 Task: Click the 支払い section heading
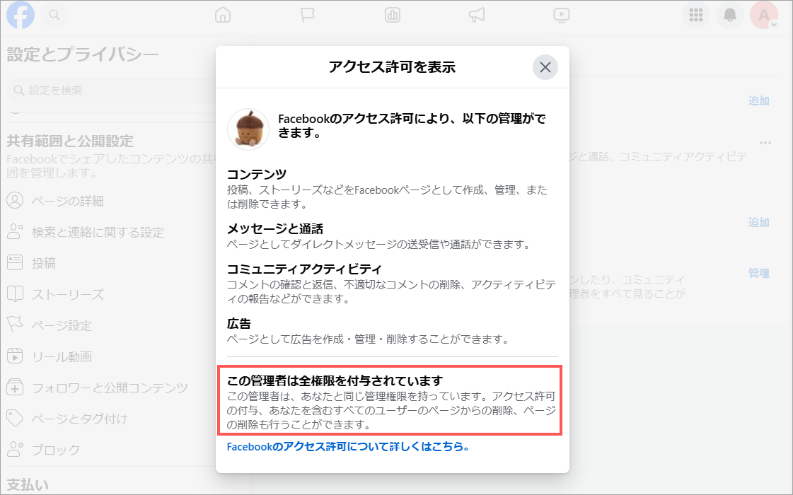point(28,484)
